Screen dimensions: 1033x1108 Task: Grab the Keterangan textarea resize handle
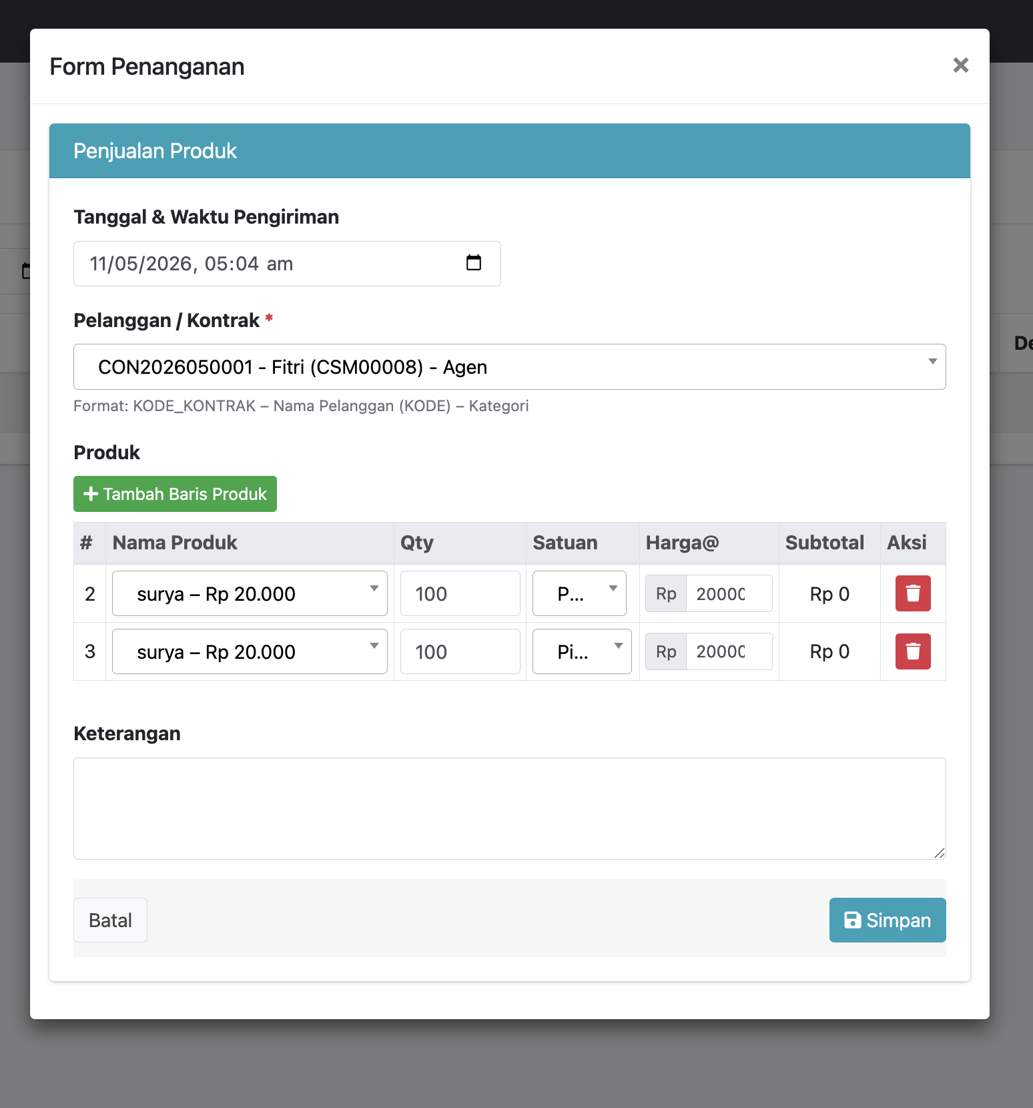[x=939, y=852]
